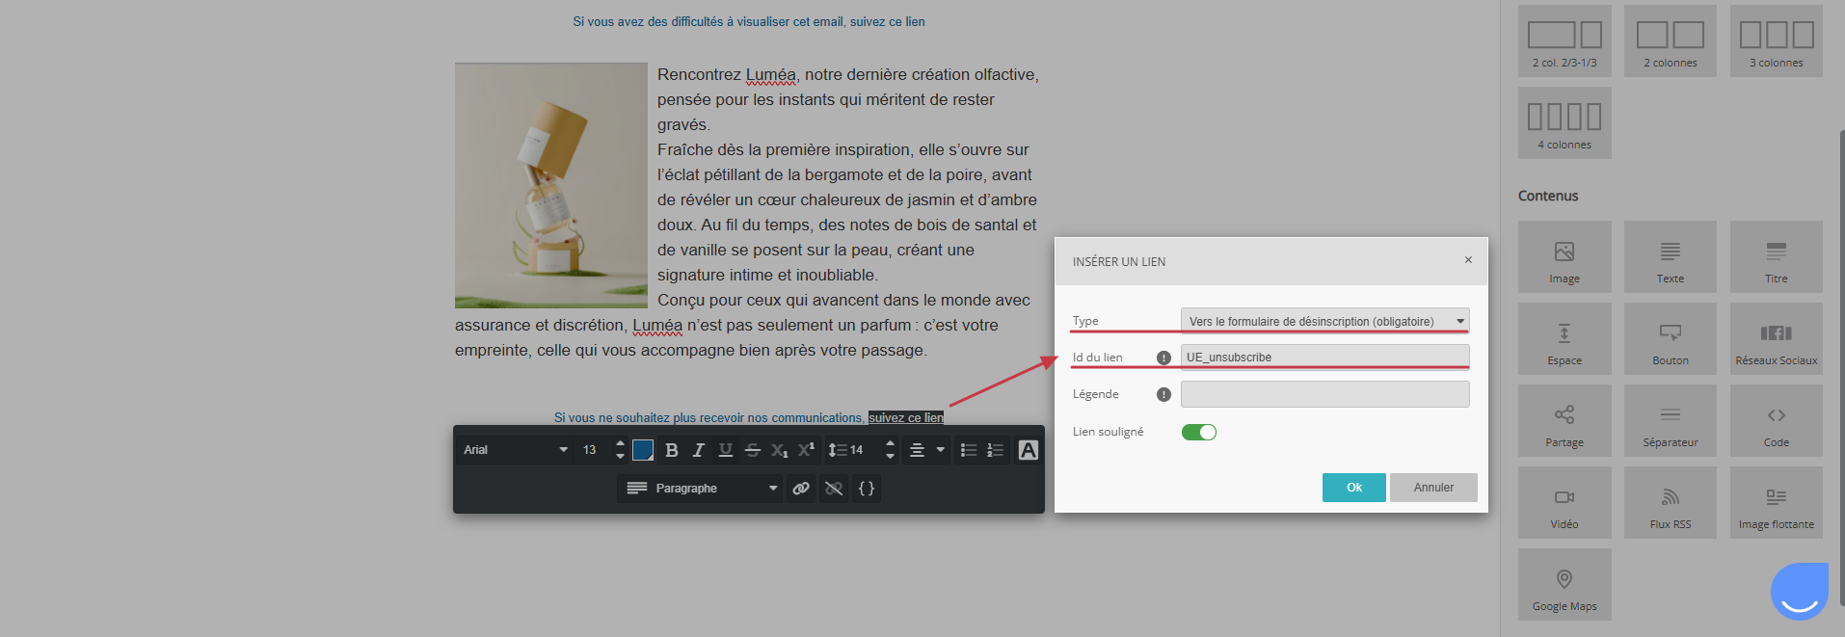
Task: Click the Légende input field
Action: point(1324,394)
